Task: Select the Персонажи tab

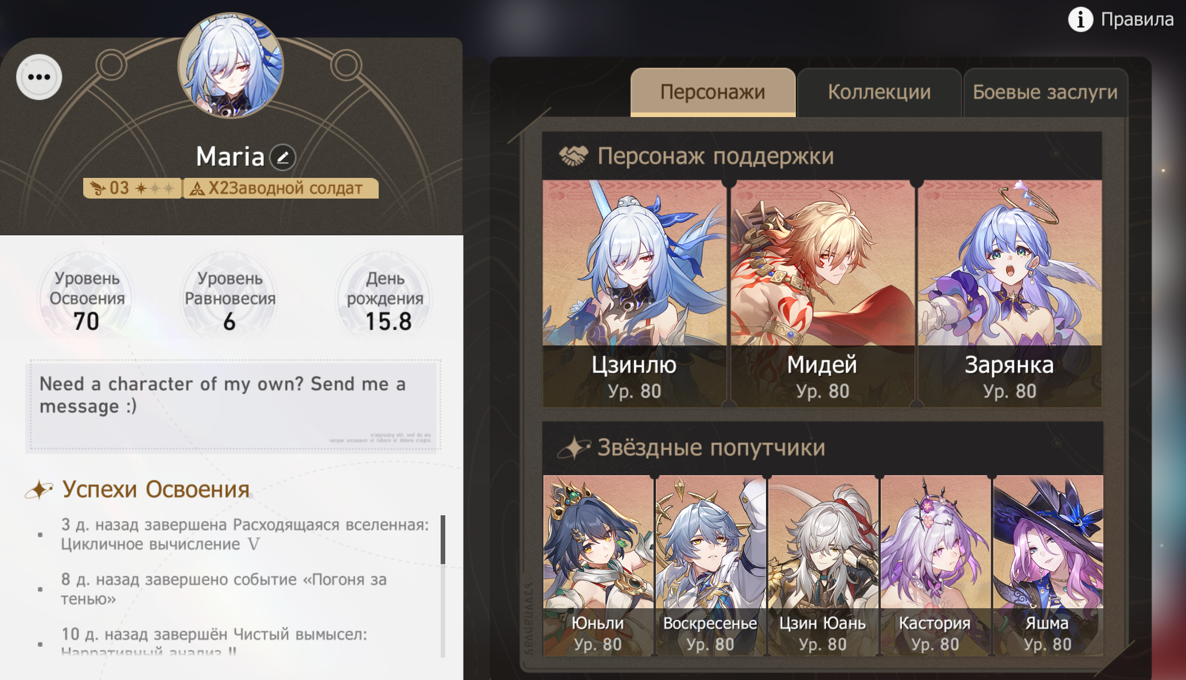Action: pos(713,92)
